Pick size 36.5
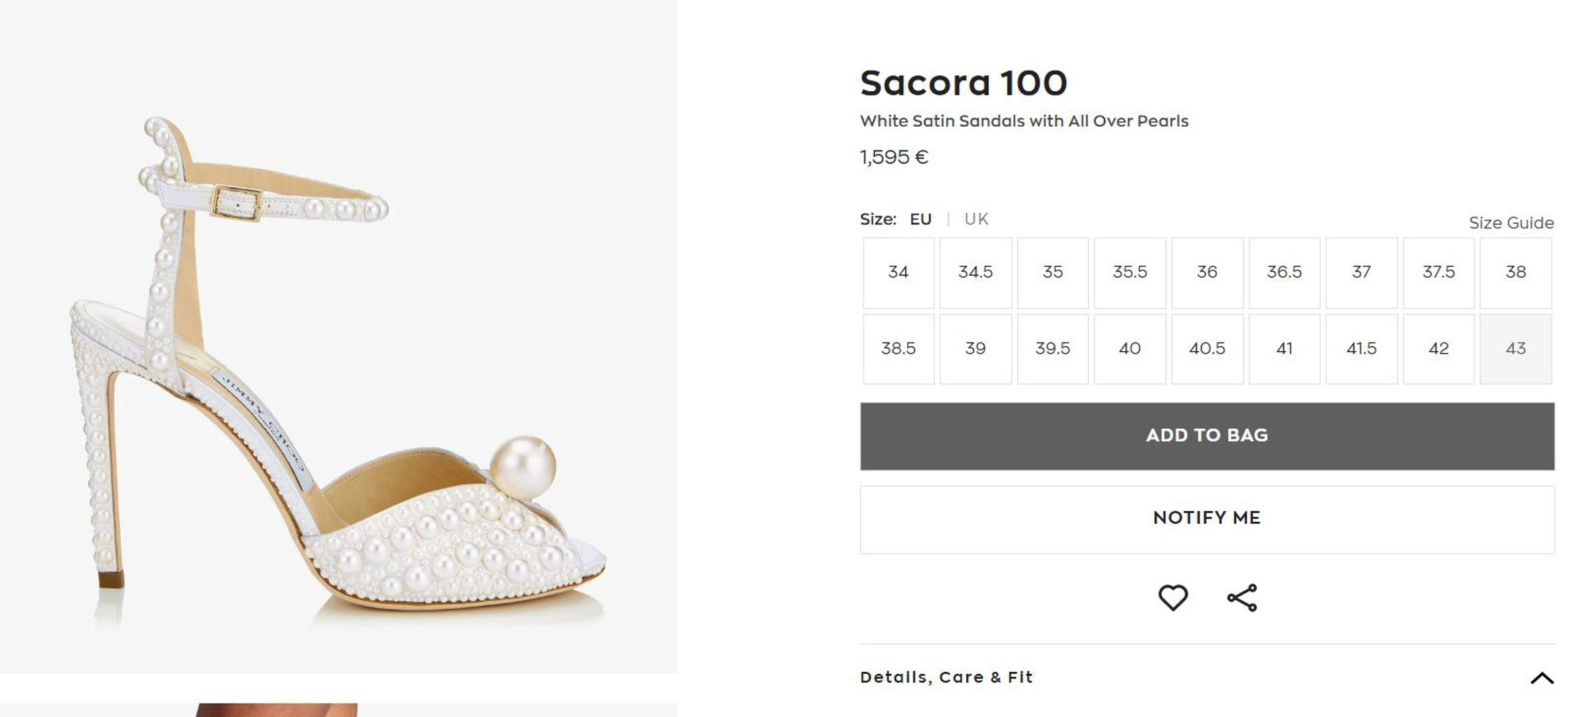 [1284, 273]
